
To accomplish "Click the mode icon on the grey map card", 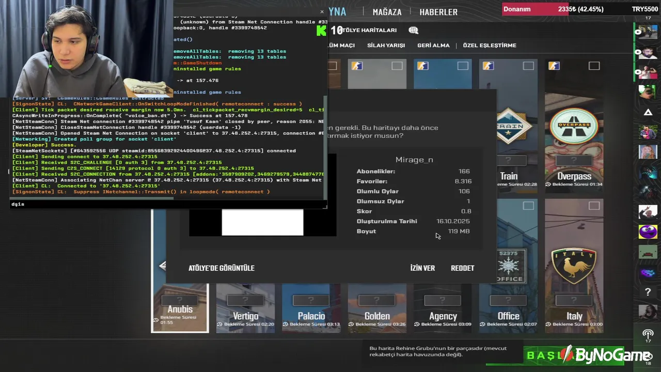I will click(x=357, y=66).
